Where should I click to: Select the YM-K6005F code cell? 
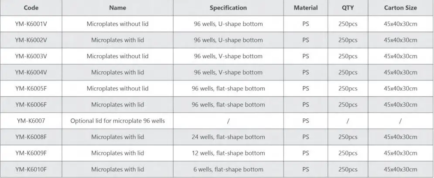(31, 88)
